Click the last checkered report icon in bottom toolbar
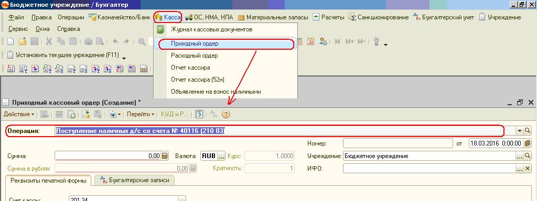The width and height of the screenshot is (537, 201). (144, 69)
